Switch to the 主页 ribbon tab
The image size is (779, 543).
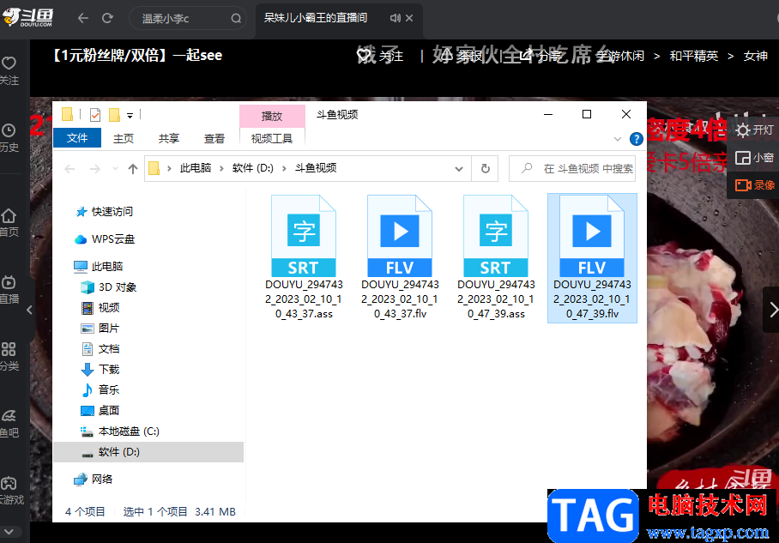click(124, 138)
